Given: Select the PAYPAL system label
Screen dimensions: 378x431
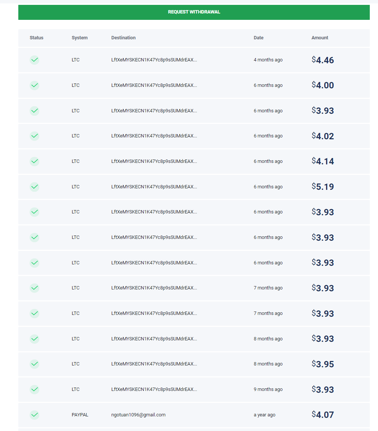Looking at the screenshot, I should (x=80, y=415).
